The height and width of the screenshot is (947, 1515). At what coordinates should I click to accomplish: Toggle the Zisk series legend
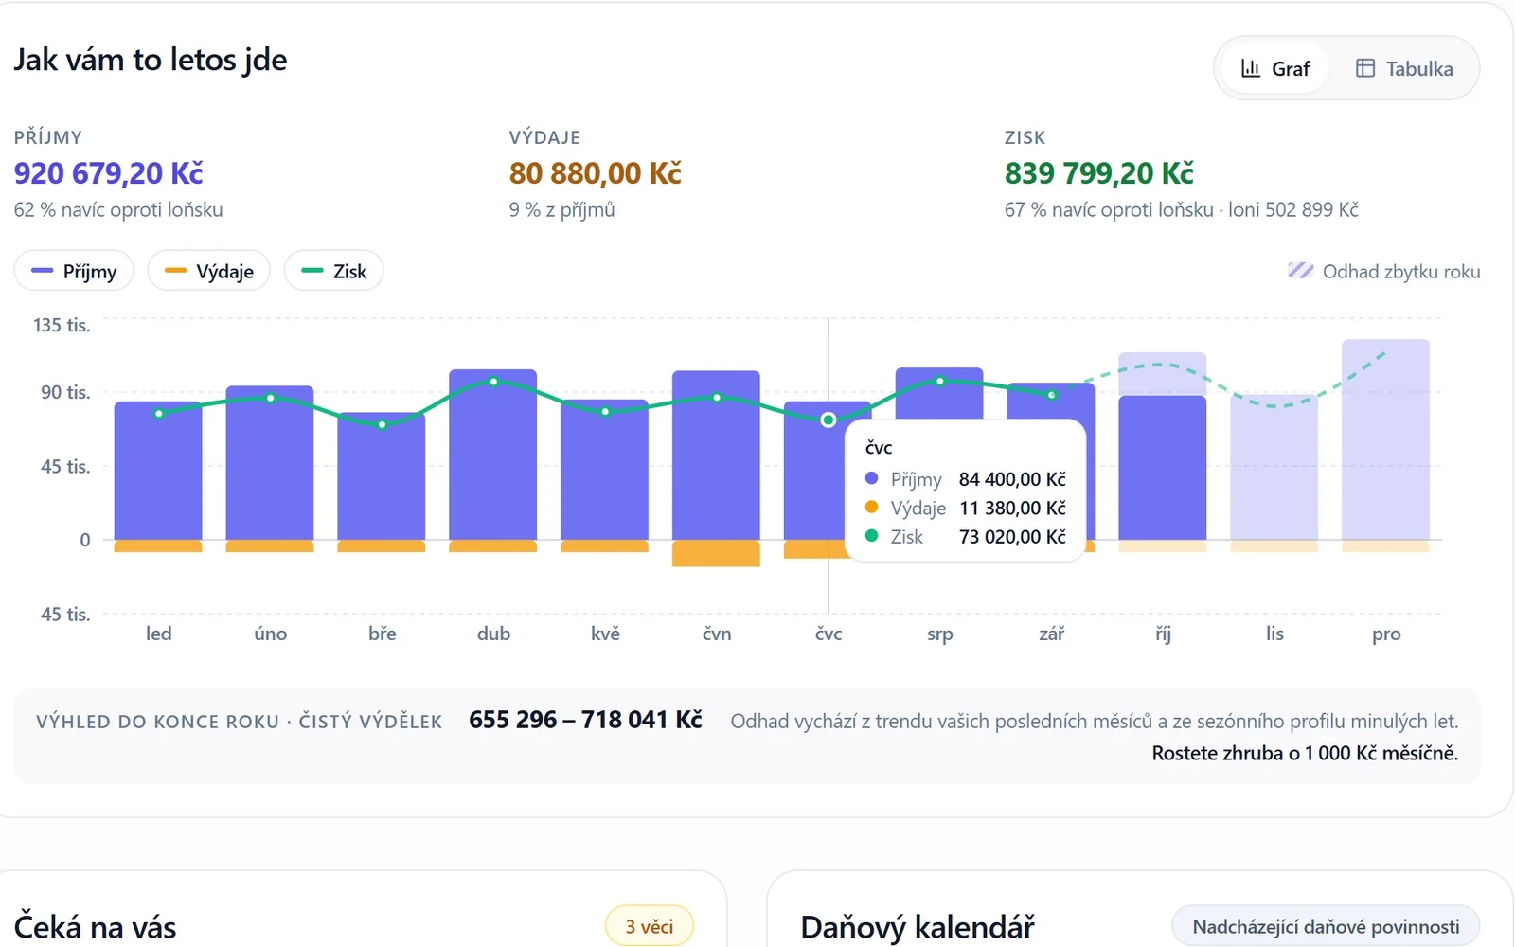tap(333, 271)
